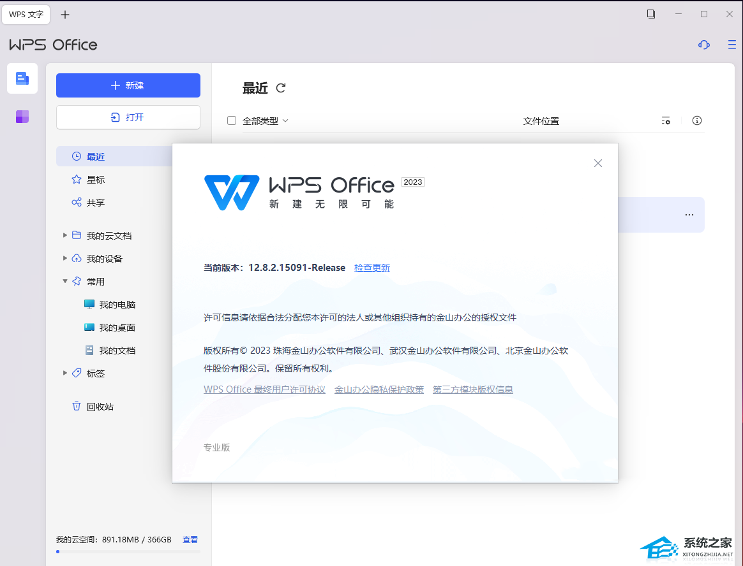Add a new tab with plus icon
Viewport: 743px width, 566px height.
pyautogui.click(x=65, y=15)
